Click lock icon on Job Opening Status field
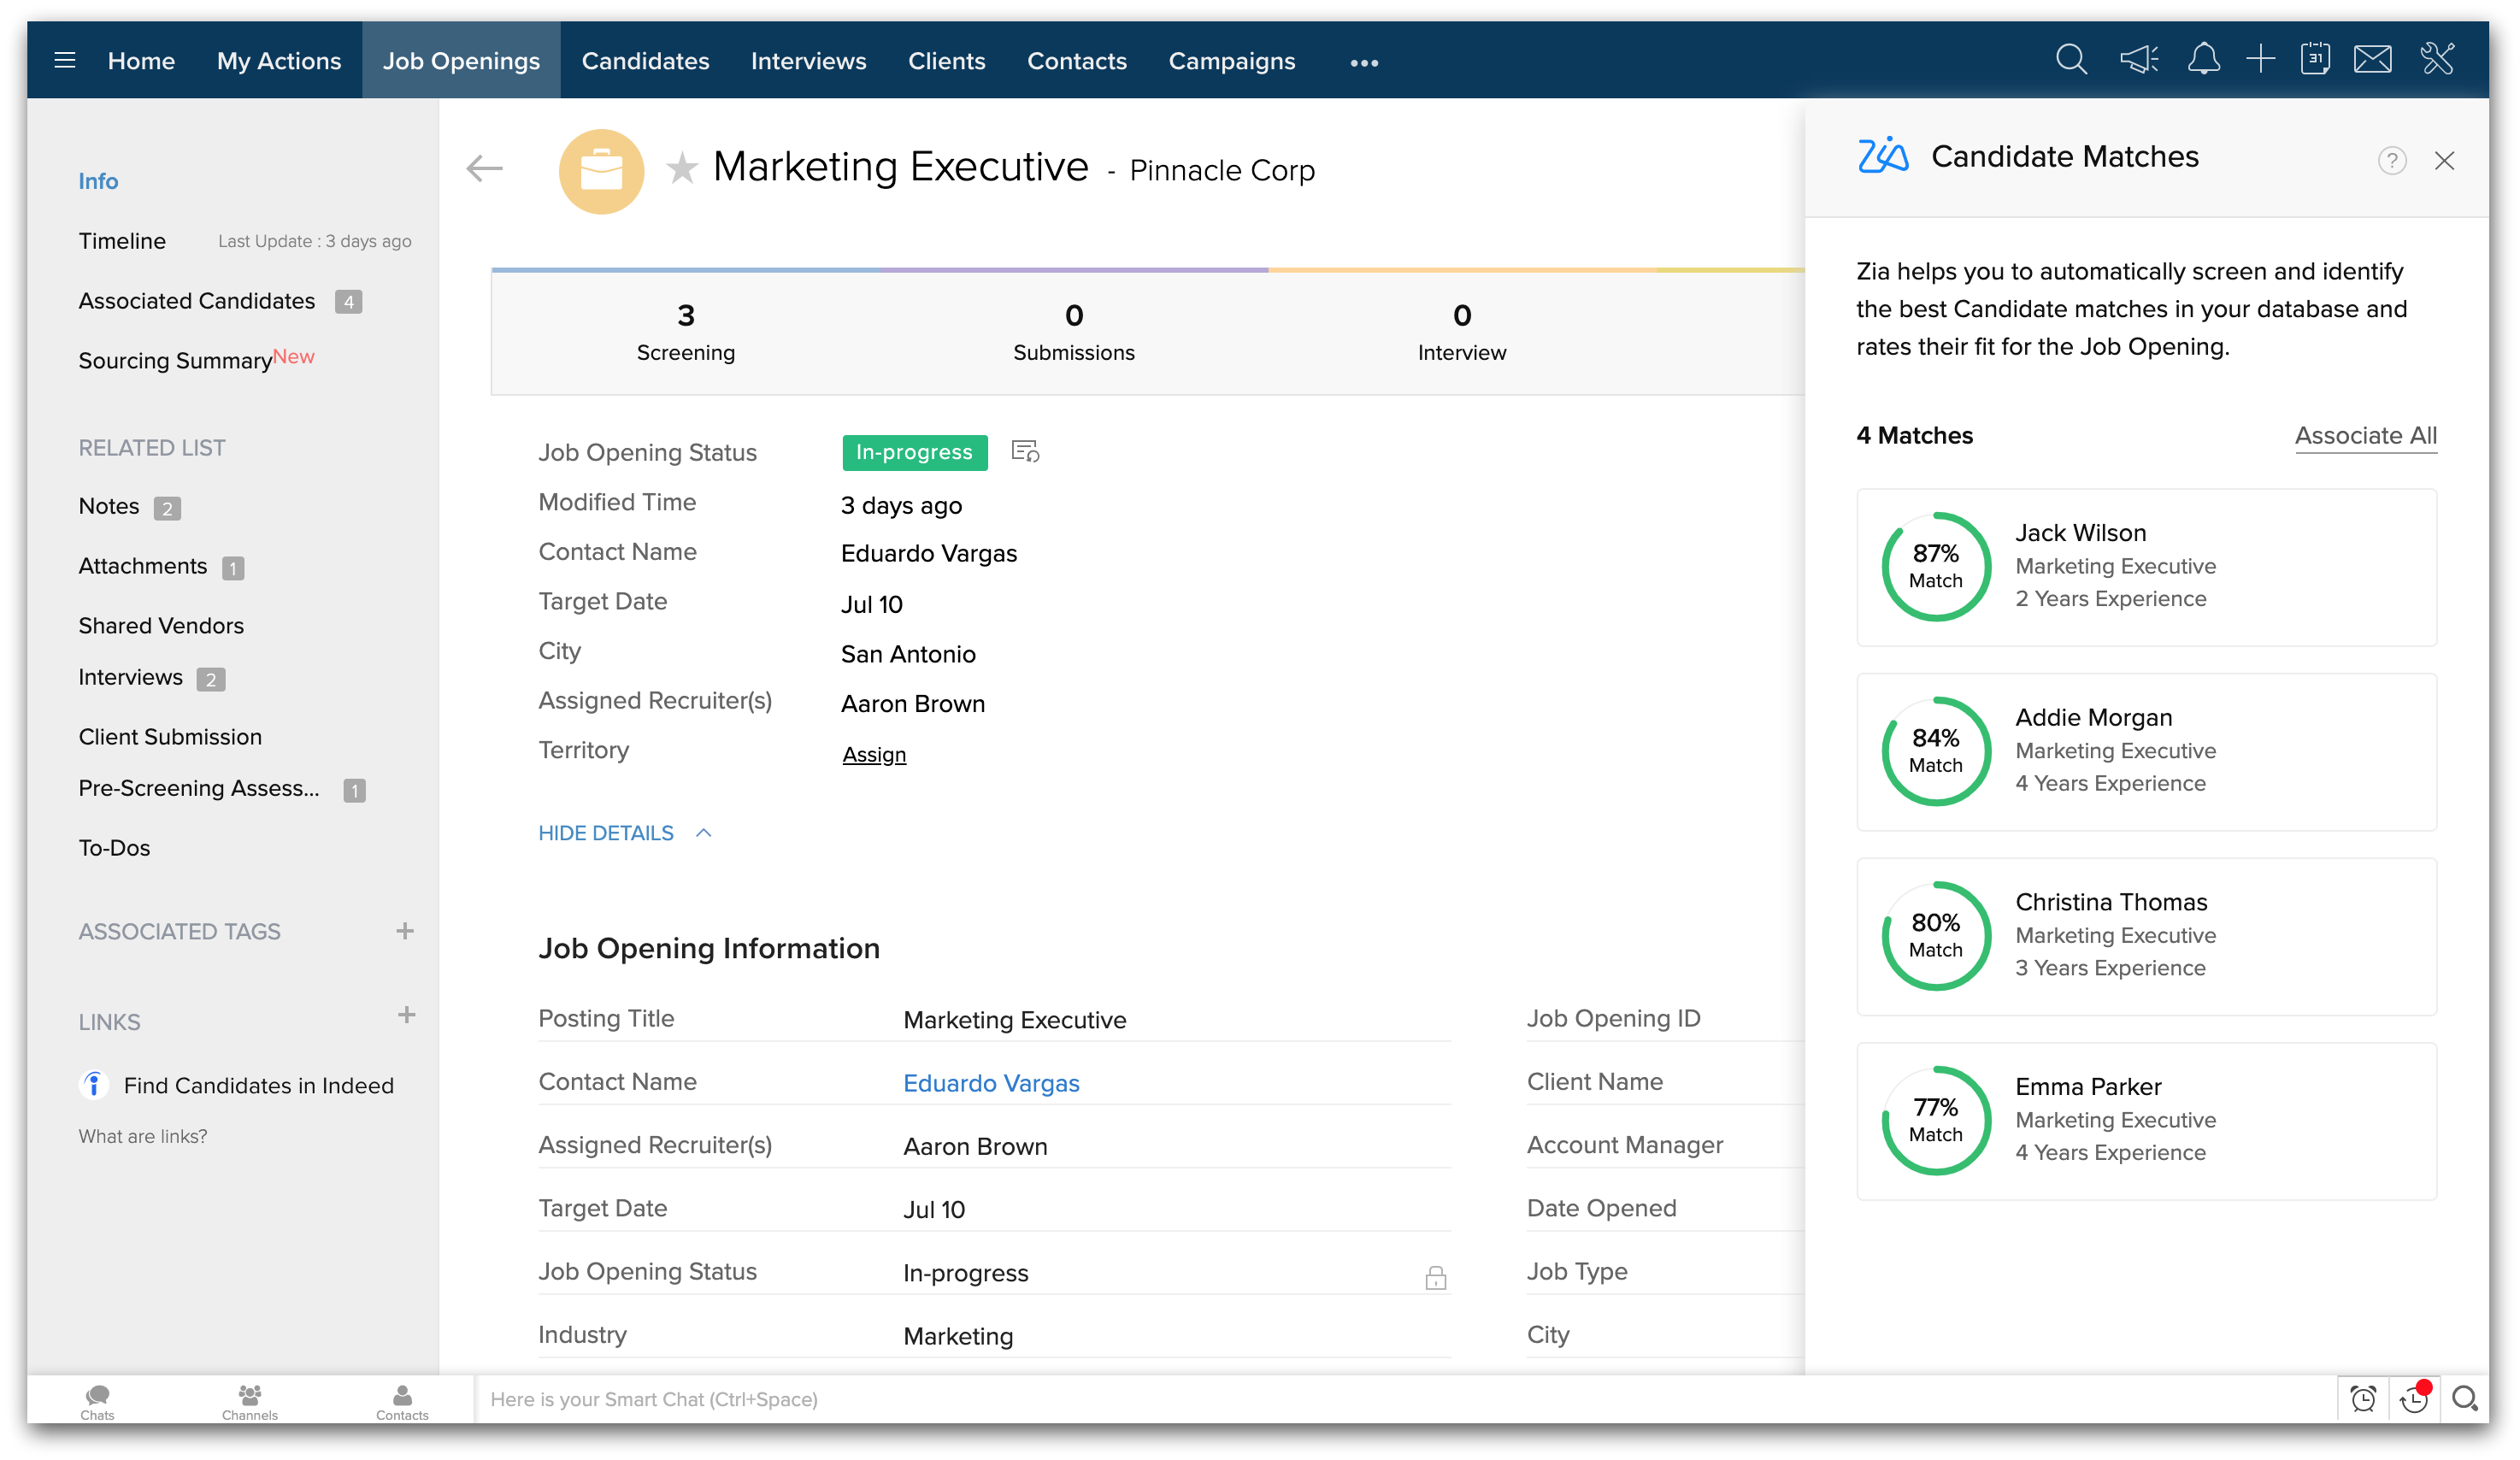The height and width of the screenshot is (1460, 2520). coord(1435,1277)
